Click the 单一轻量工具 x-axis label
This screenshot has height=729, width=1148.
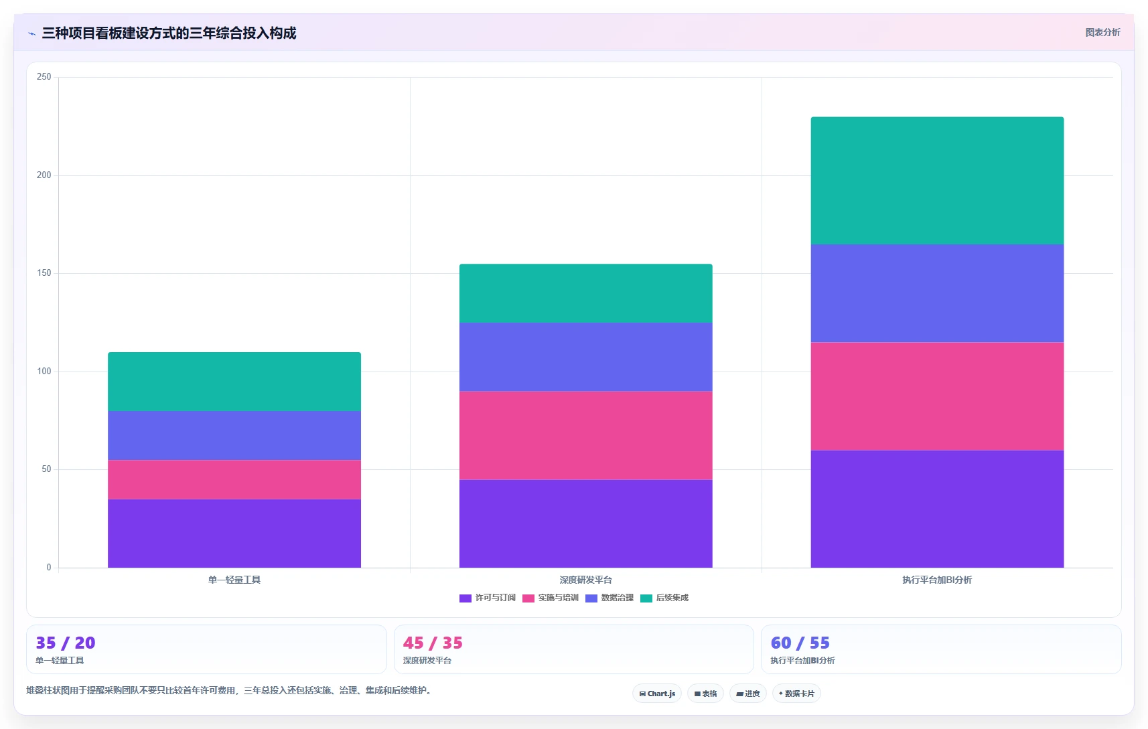click(x=234, y=580)
